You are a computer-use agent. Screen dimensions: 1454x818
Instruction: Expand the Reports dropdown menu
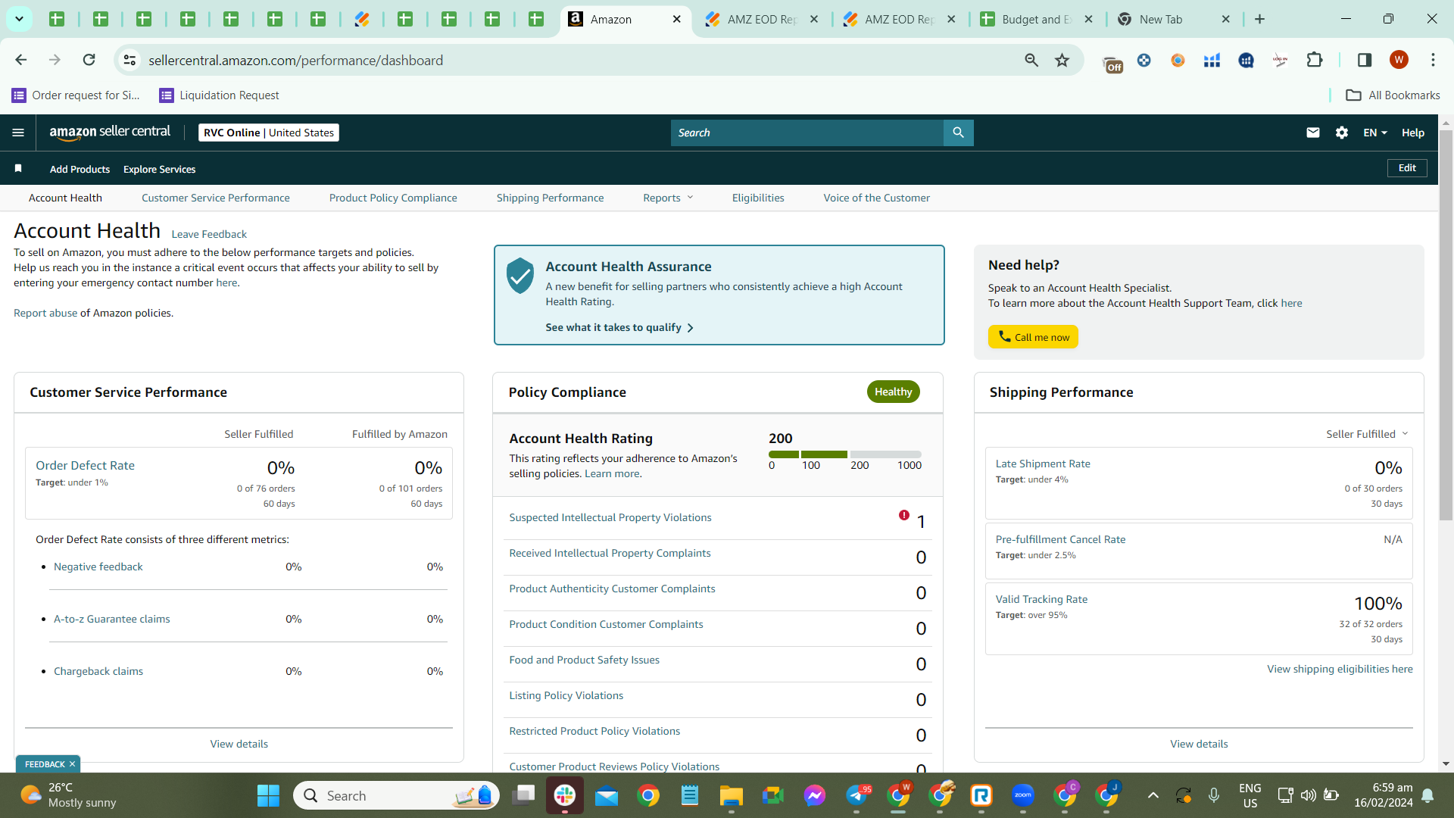pos(668,198)
